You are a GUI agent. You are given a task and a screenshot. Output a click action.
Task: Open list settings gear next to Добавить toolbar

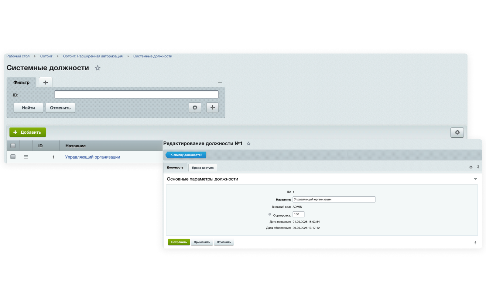[x=457, y=133]
